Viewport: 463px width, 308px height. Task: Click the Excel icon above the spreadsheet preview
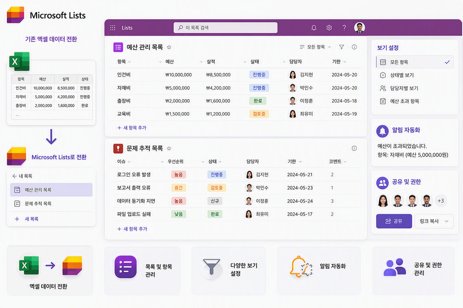19,61
